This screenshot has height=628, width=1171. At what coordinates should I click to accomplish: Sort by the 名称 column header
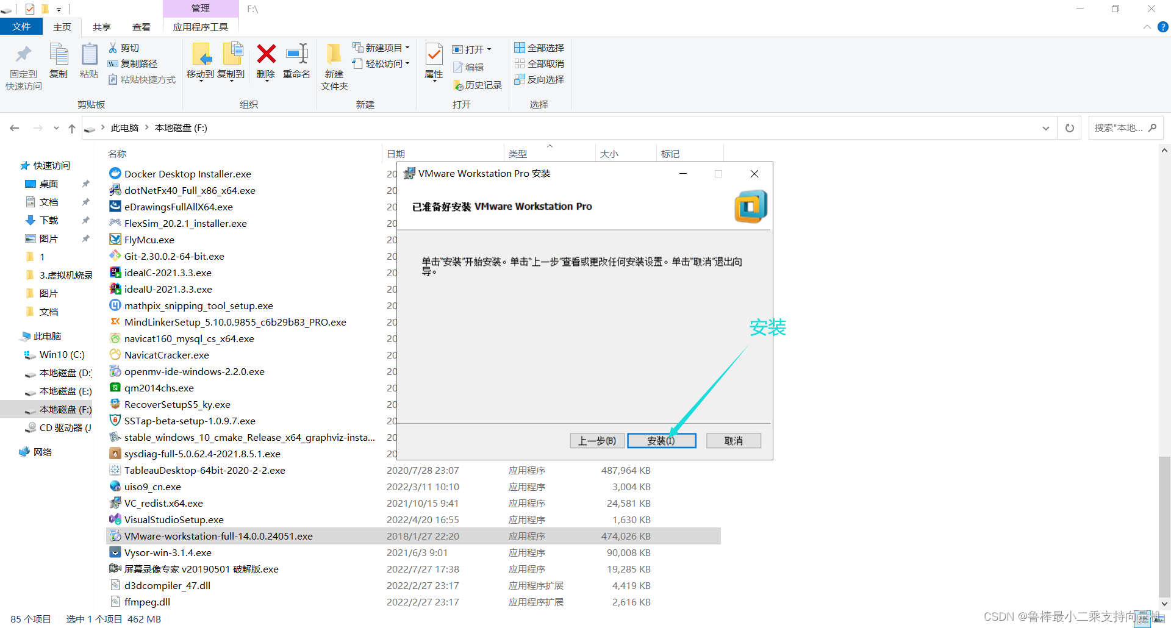tap(117, 154)
